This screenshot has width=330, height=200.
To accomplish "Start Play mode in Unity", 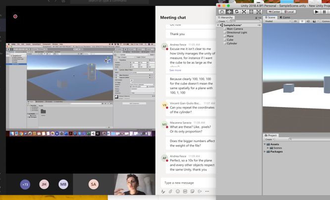I will [317, 12].
